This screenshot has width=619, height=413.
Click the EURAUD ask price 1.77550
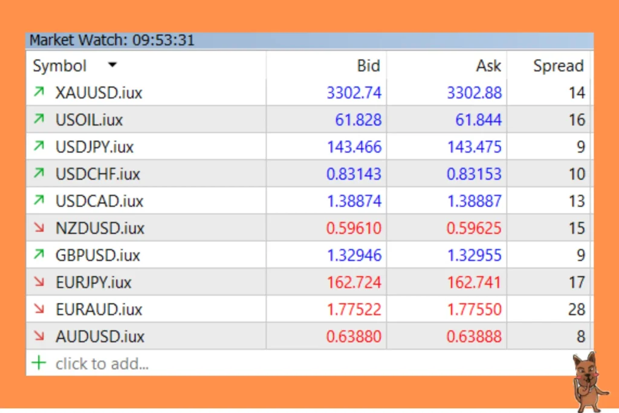[474, 309]
